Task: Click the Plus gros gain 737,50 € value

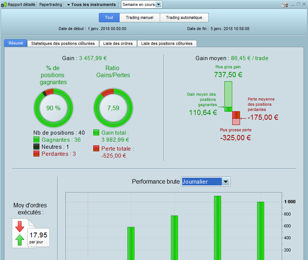Action: tap(228, 75)
